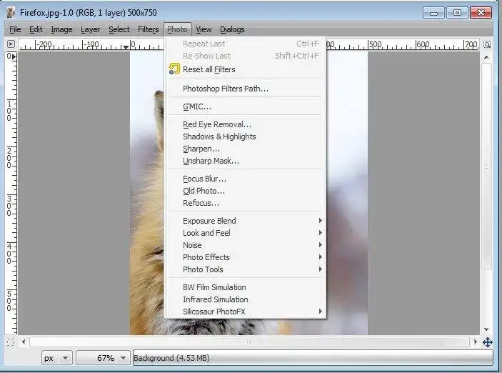This screenshot has height=373, width=502.
Task: Click the Reset all Filters icon
Action: [x=174, y=69]
